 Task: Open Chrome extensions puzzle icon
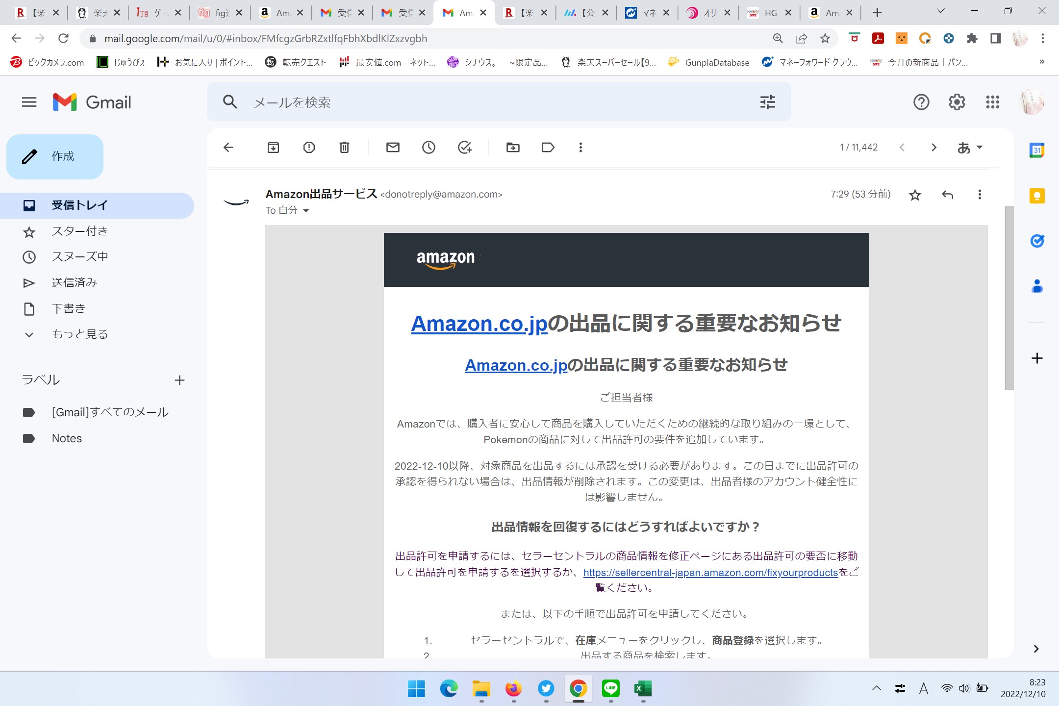pyautogui.click(x=972, y=38)
